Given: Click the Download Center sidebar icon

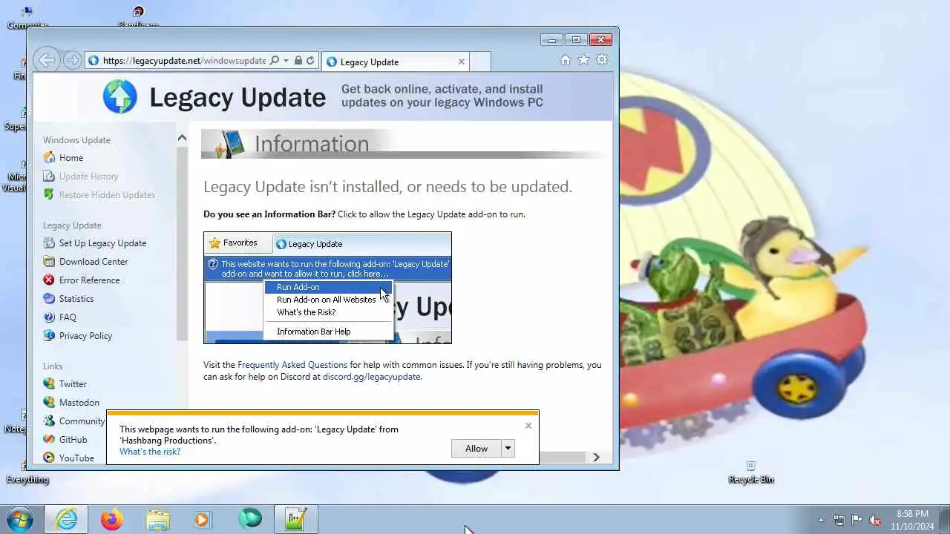Looking at the screenshot, I should point(49,261).
